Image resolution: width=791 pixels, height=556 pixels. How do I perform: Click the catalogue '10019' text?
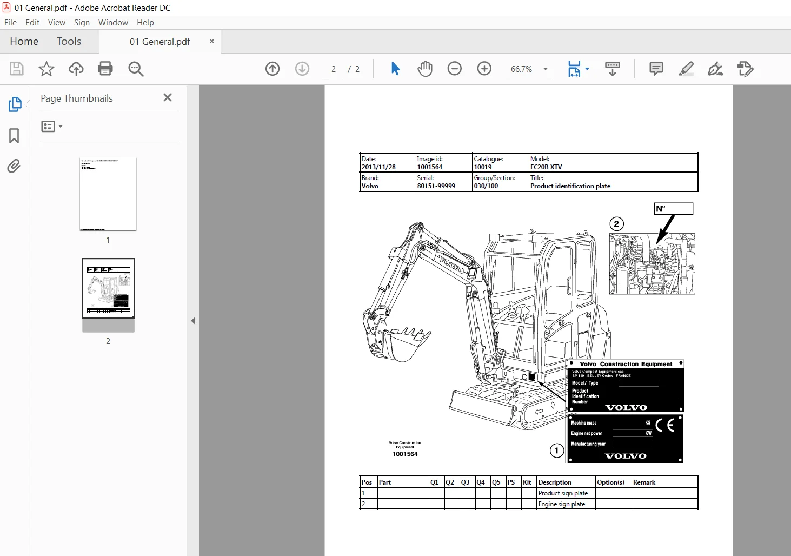click(x=483, y=167)
